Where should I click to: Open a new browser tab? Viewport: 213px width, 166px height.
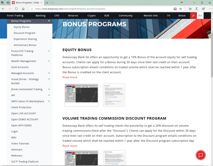[x=47, y=3]
